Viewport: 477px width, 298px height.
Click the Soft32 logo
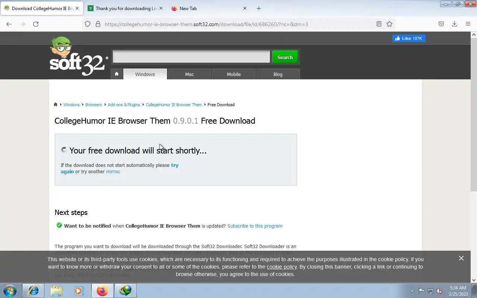click(x=79, y=57)
